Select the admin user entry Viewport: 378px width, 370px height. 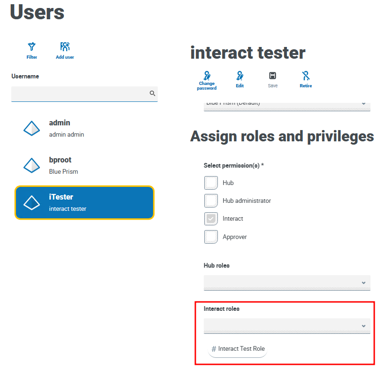pyautogui.click(x=85, y=128)
